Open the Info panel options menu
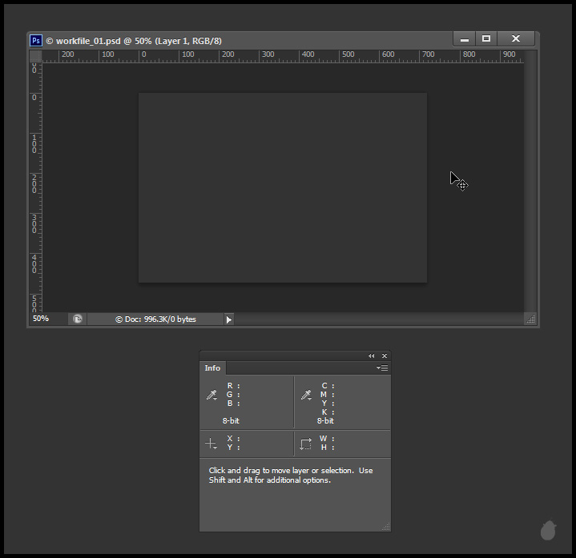Viewport: 576px width, 558px height. pyautogui.click(x=382, y=368)
